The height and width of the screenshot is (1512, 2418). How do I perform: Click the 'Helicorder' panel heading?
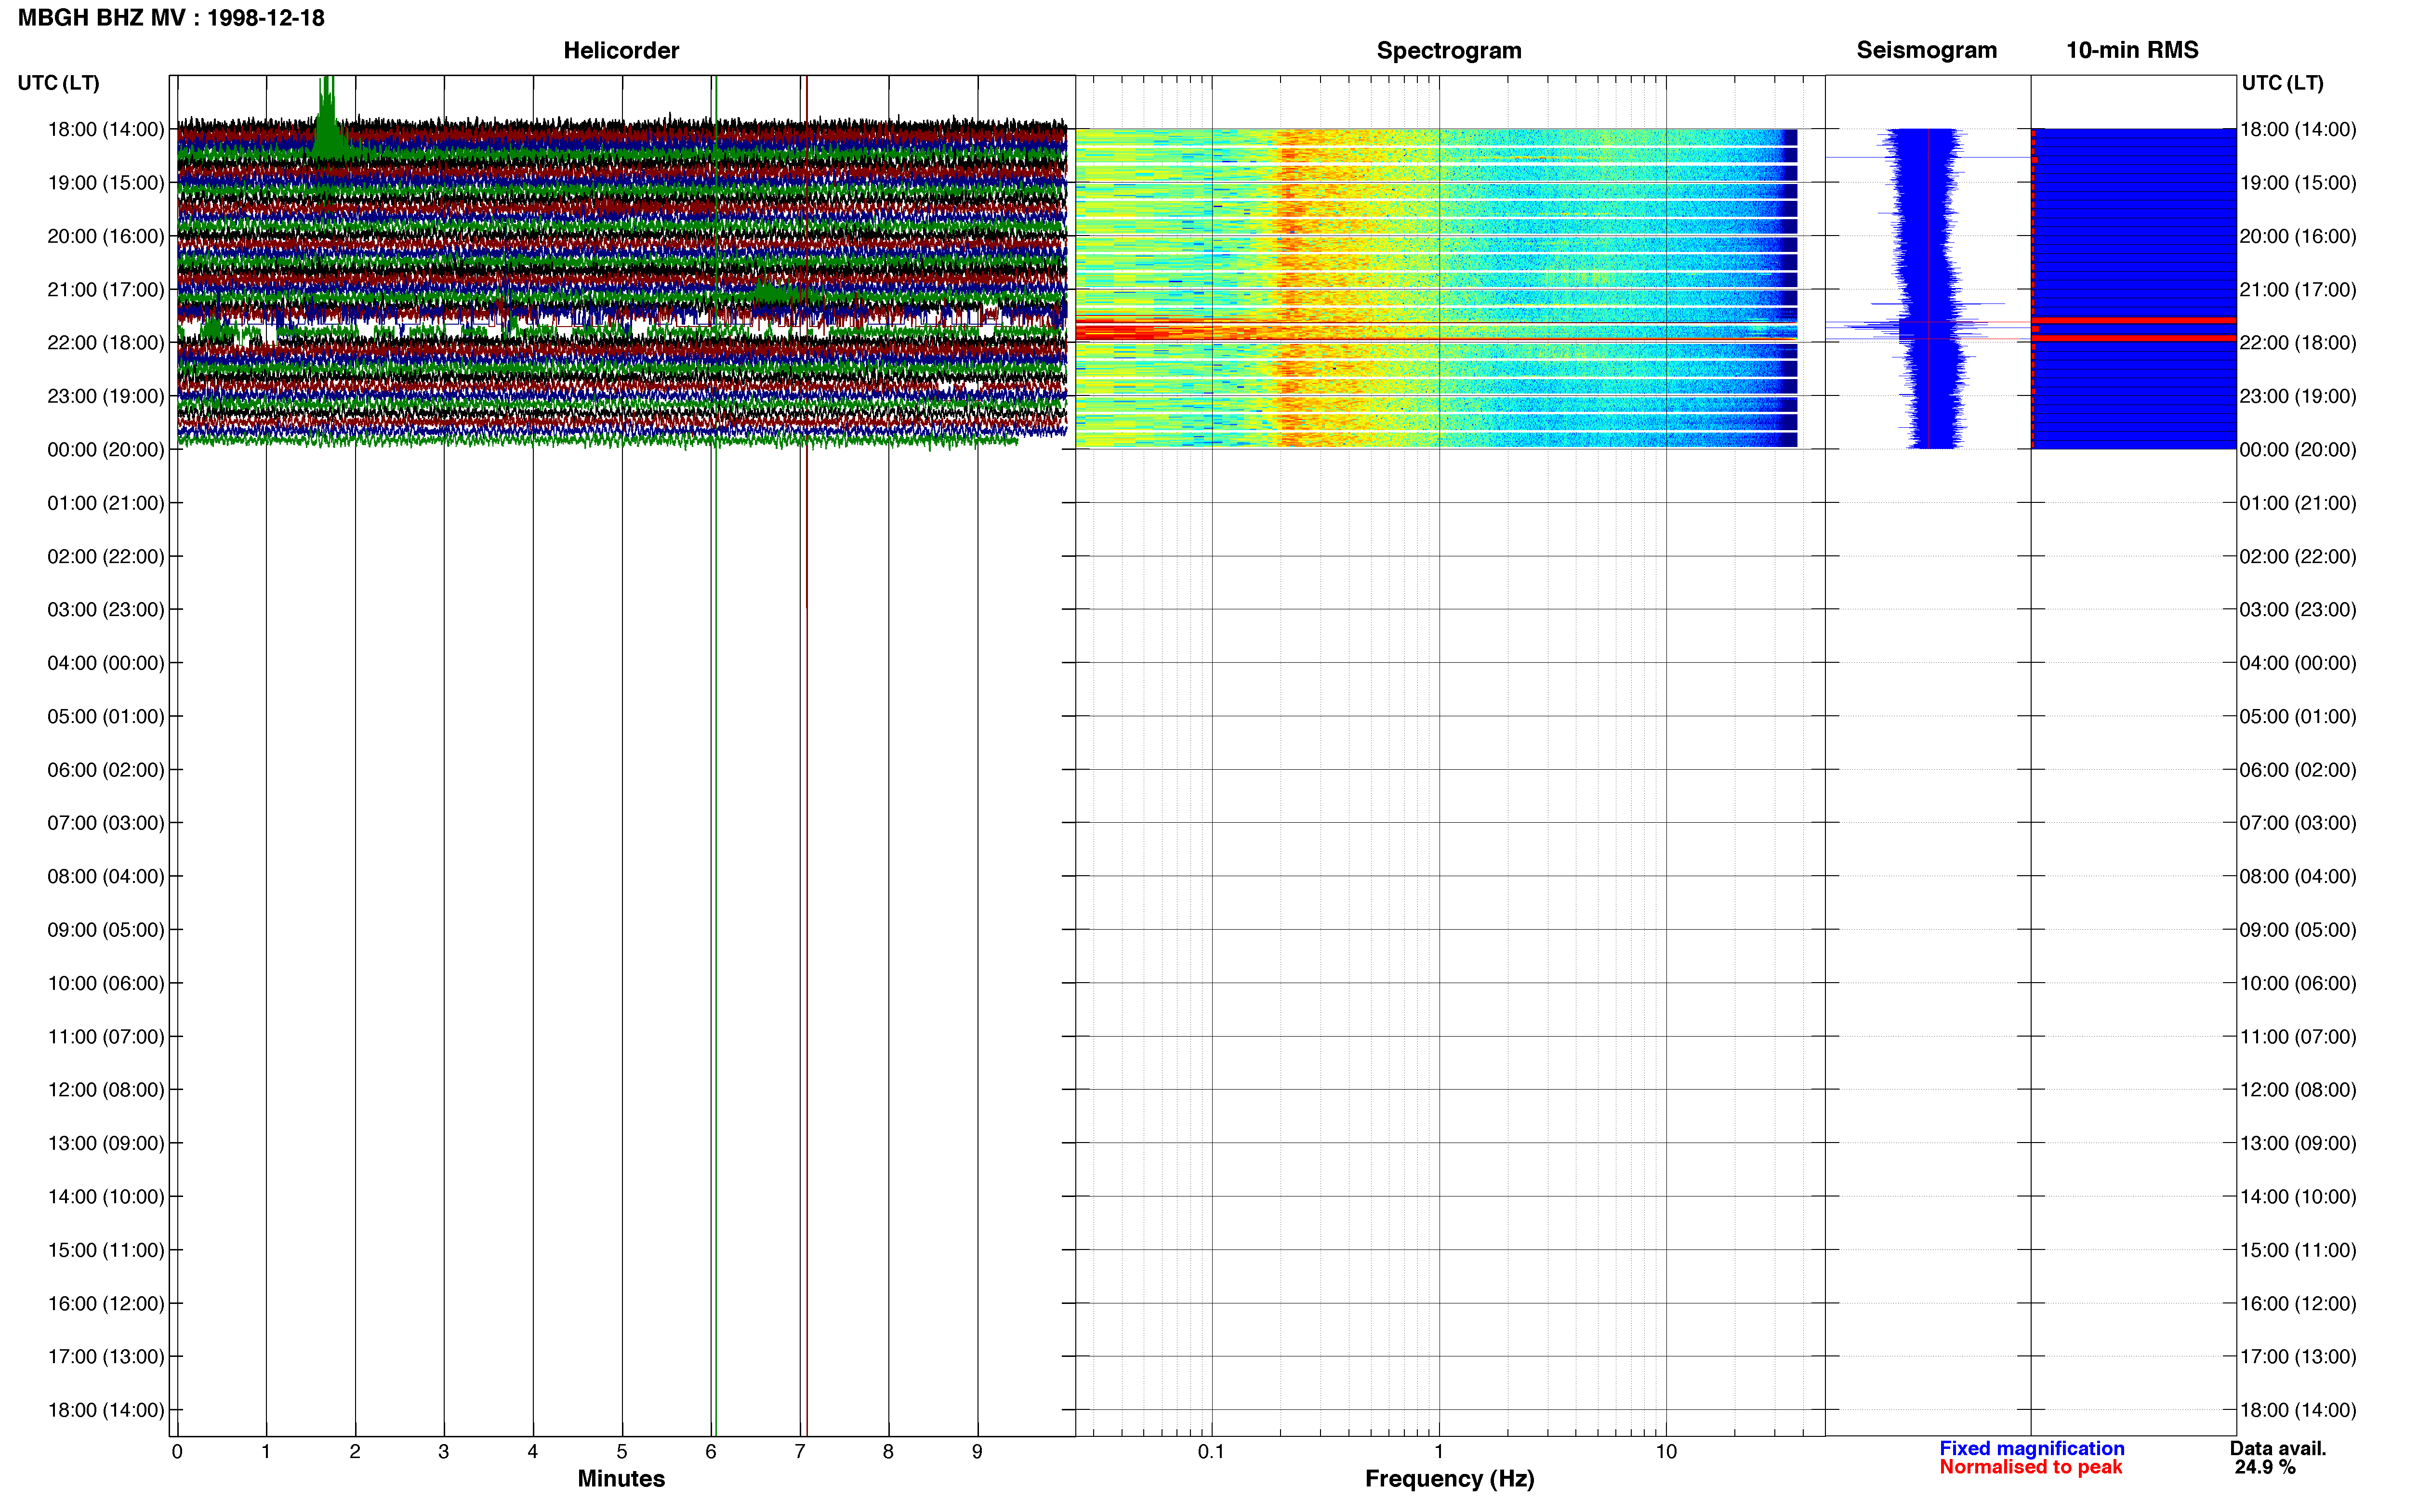pyautogui.click(x=621, y=50)
